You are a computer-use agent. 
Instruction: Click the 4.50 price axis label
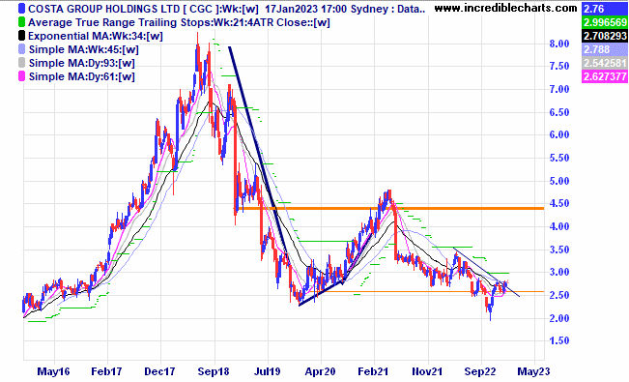(559, 204)
